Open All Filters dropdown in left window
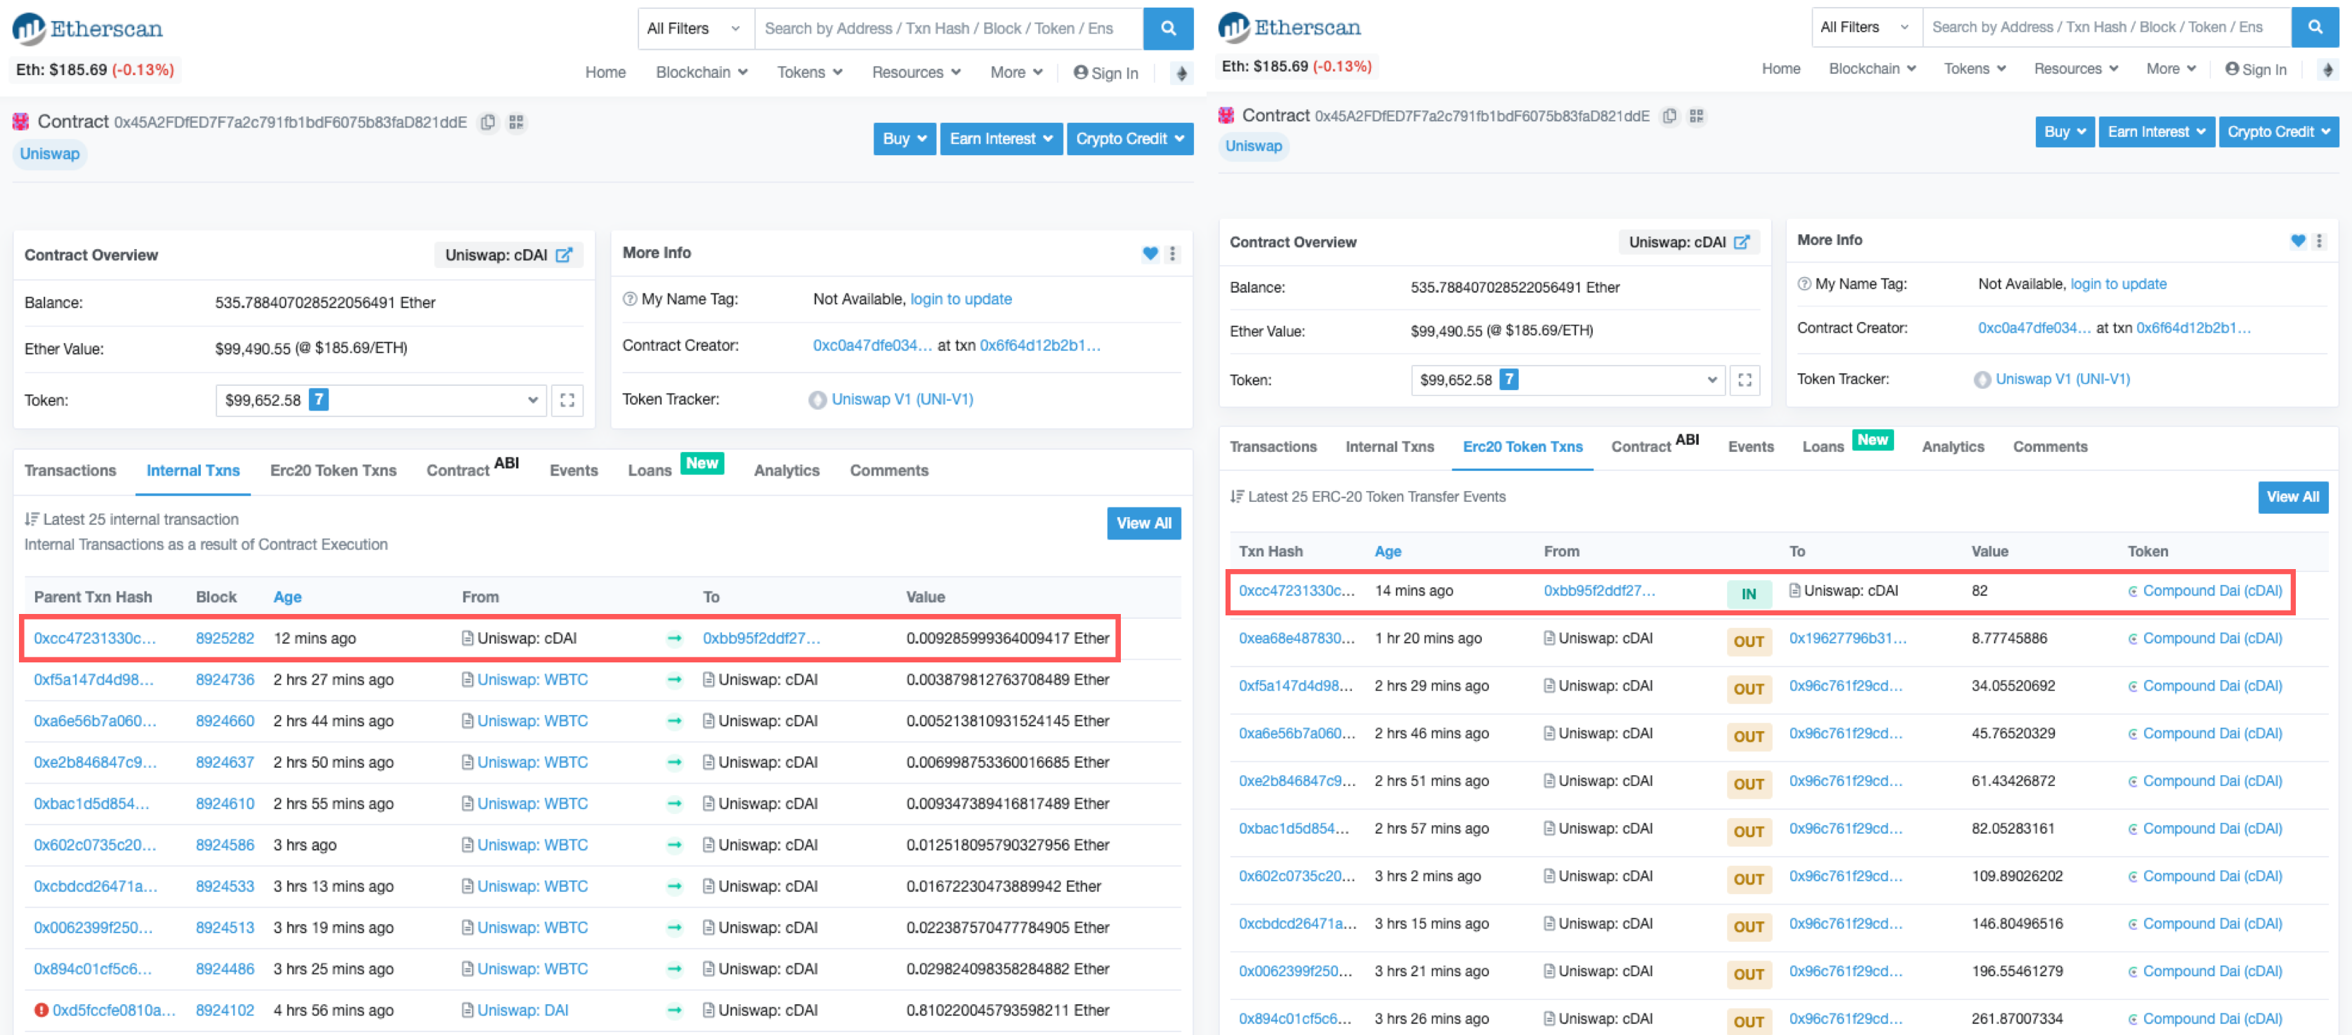This screenshot has height=1035, width=2352. [696, 28]
